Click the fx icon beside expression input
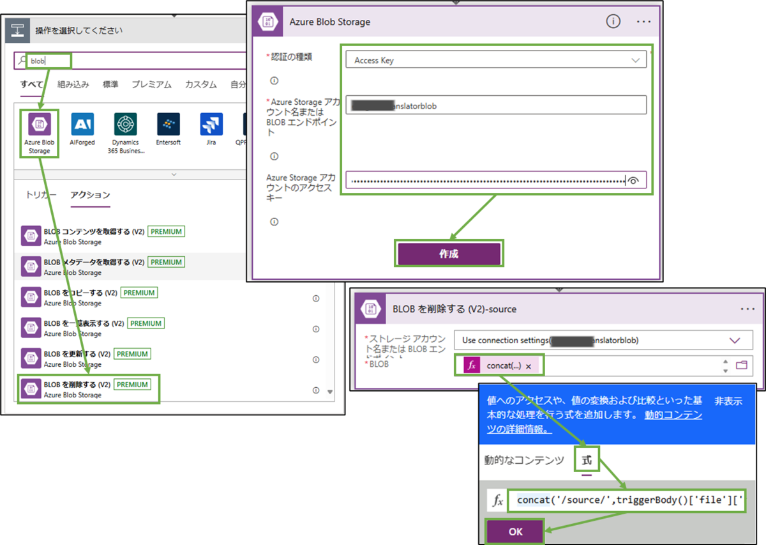Screen dimensions: 766x545 (x=498, y=500)
